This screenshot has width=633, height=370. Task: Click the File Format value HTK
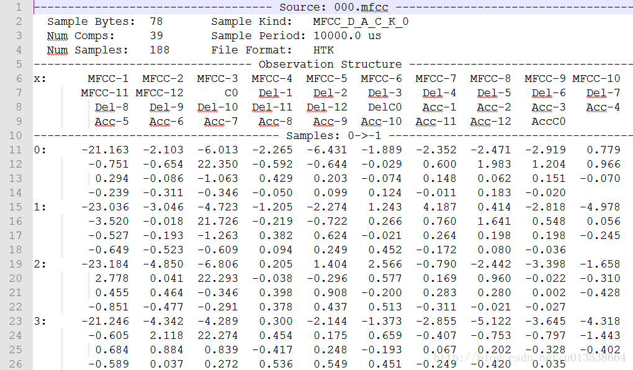pos(324,50)
